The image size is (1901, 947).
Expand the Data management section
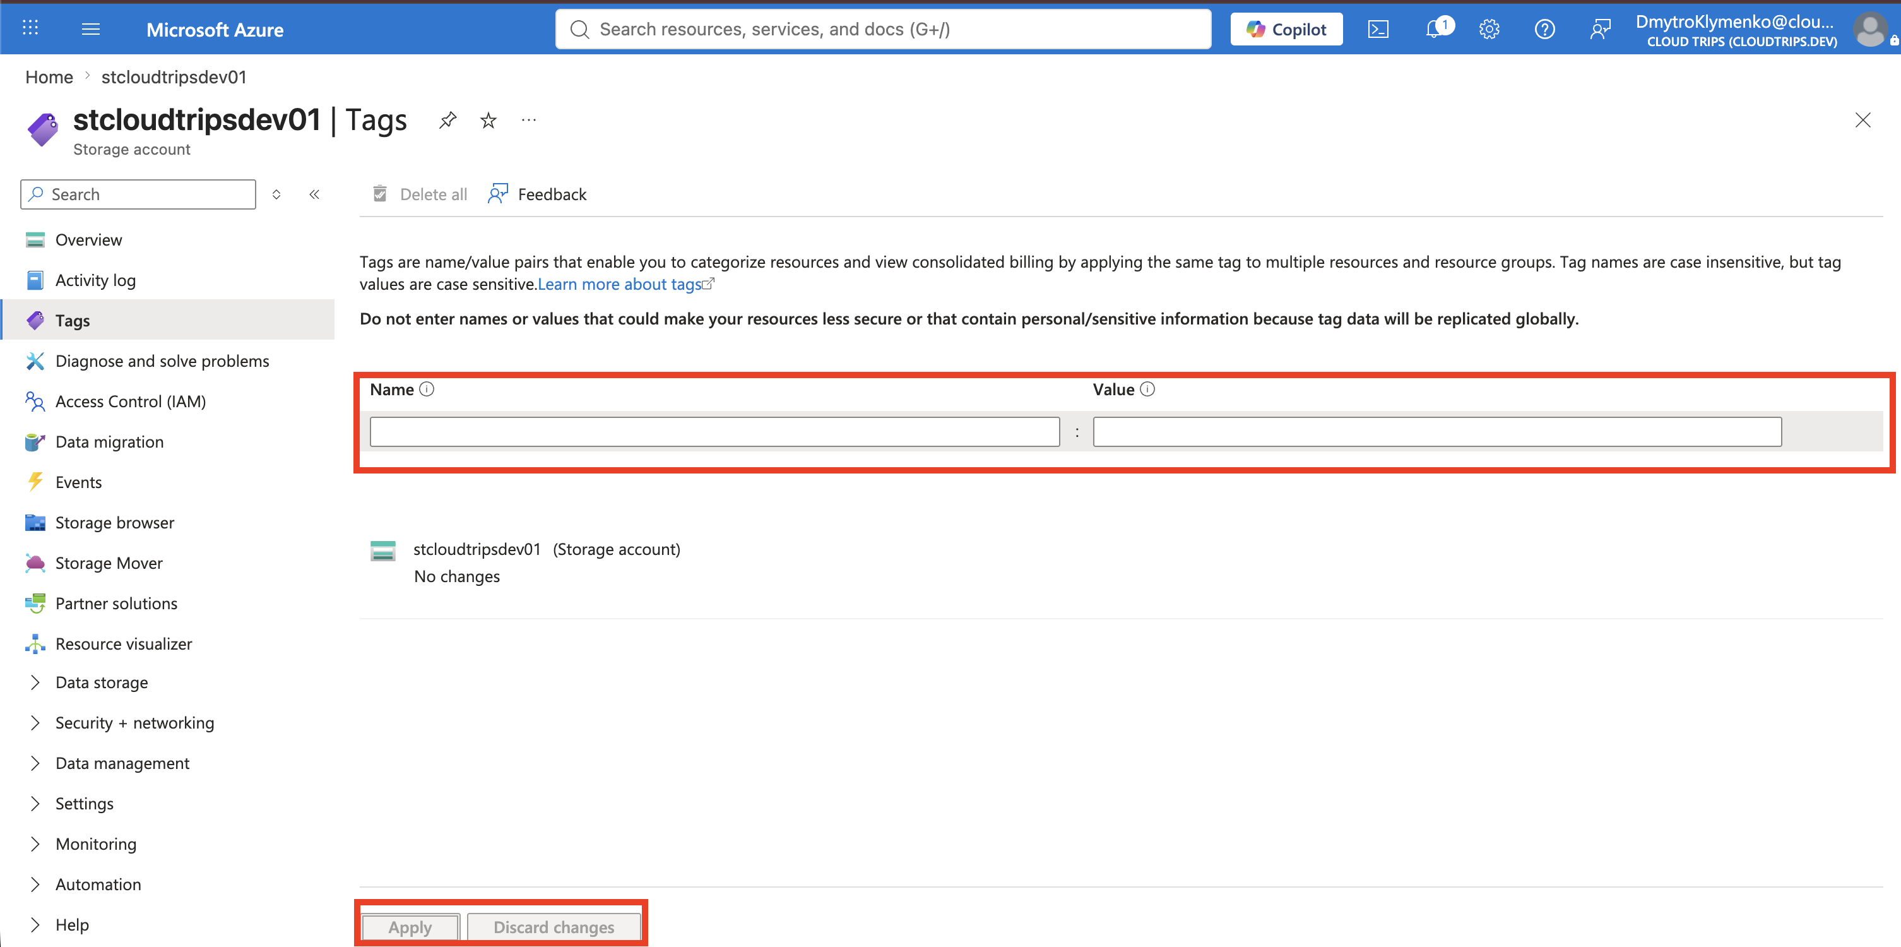[x=35, y=763]
